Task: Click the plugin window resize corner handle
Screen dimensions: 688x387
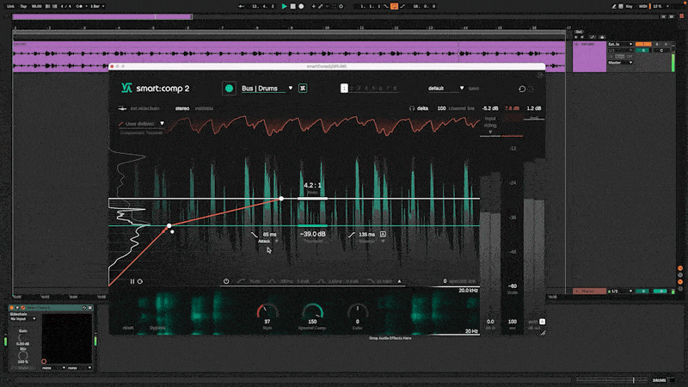Action: (x=543, y=333)
